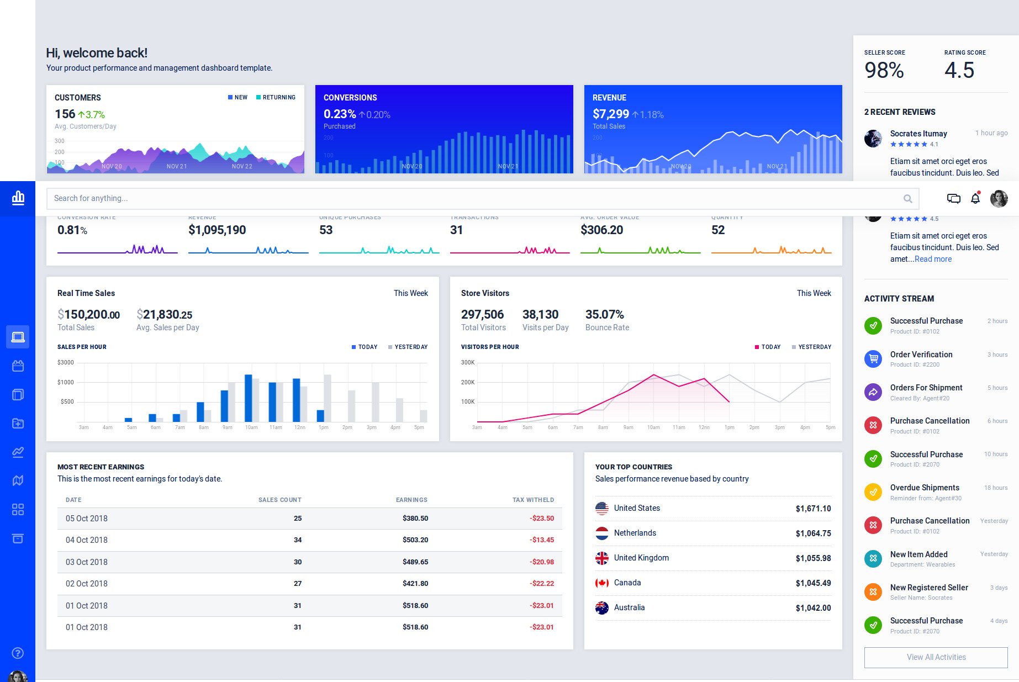Open the line chart analytics sidebar icon
The image size is (1019, 682).
pyautogui.click(x=18, y=452)
